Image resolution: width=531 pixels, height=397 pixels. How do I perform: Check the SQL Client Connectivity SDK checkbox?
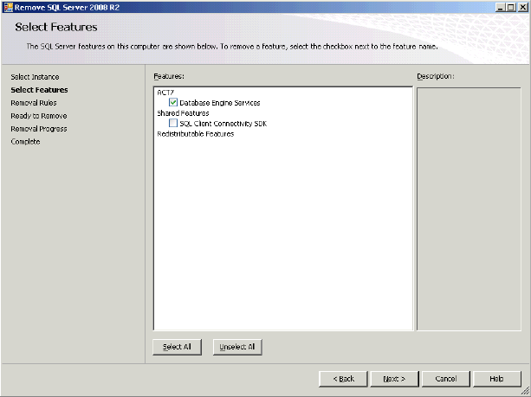point(173,123)
